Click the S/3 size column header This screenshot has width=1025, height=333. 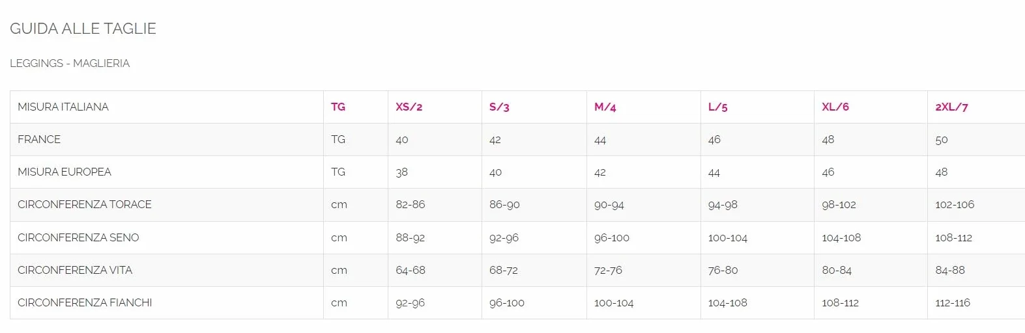coord(499,107)
